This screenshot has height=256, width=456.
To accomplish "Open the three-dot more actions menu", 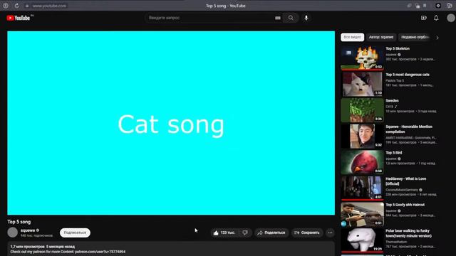I will [x=330, y=233].
